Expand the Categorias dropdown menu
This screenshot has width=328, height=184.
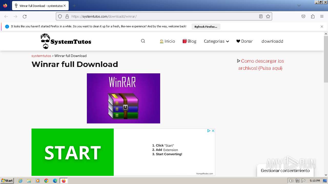216,41
